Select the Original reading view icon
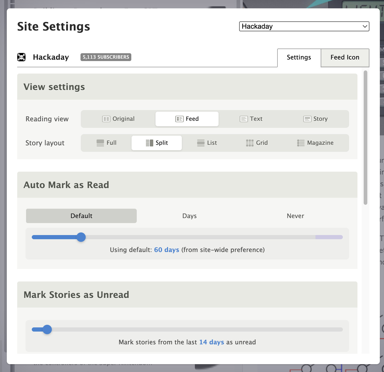This screenshot has width=384, height=372. 106,119
